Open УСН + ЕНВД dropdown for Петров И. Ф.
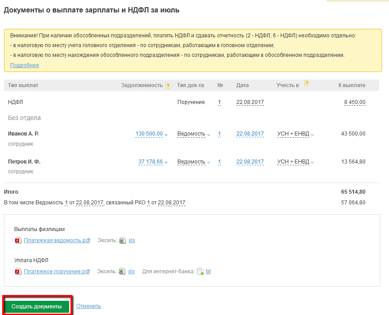Viewport: 389px width, 315px height. (x=295, y=162)
